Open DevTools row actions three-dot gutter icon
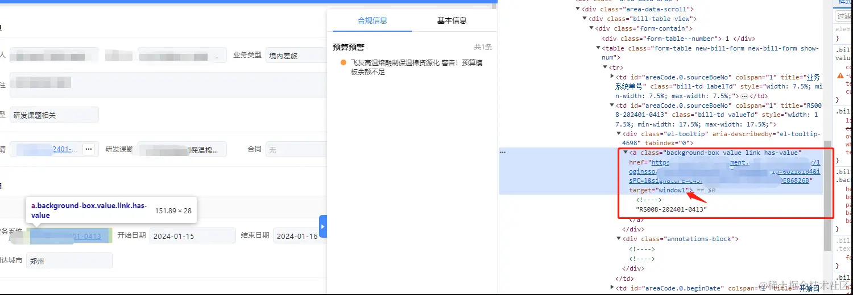853x295 pixels. click(502, 152)
